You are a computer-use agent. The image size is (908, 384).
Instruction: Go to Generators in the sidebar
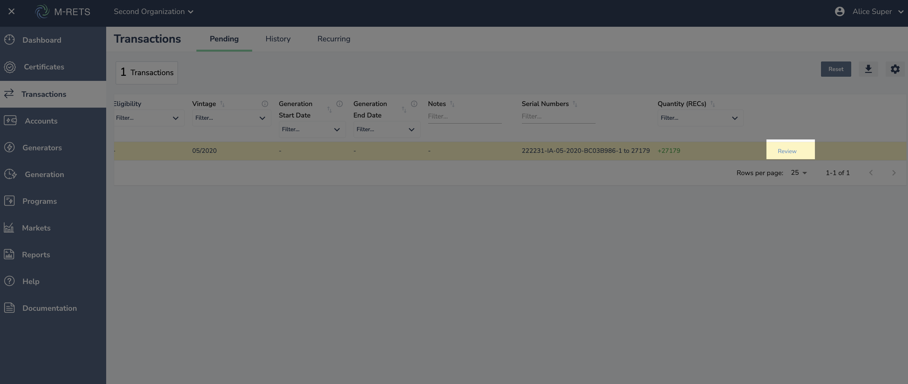[x=42, y=148]
